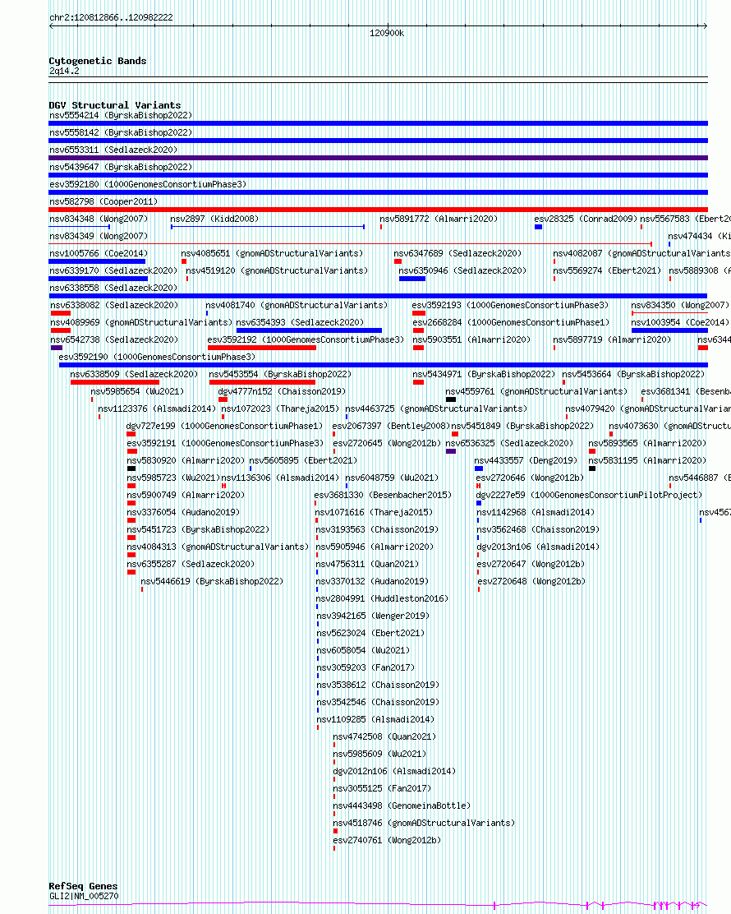The image size is (731, 914).
Task: Click the nsv834349 (Wong2007) label
Action: pyautogui.click(x=99, y=236)
